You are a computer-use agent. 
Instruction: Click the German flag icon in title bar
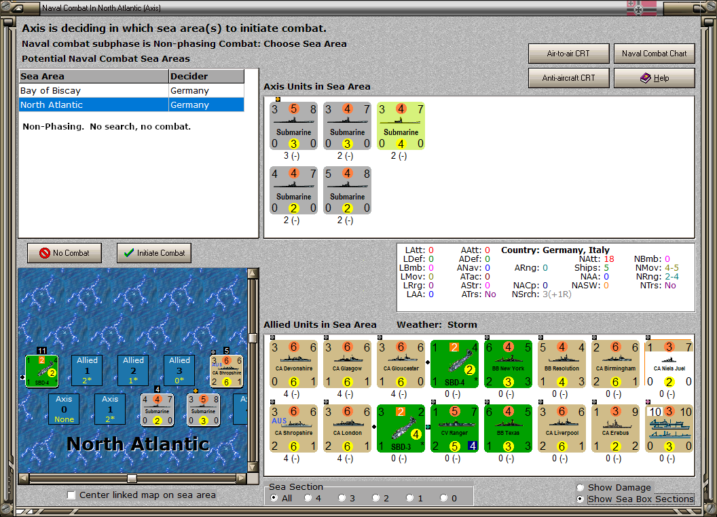coord(642,7)
